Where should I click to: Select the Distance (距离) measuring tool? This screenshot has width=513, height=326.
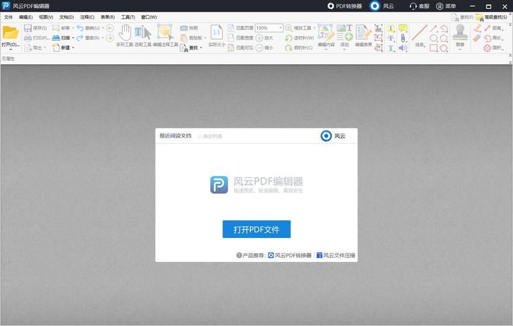pyautogui.click(x=493, y=29)
